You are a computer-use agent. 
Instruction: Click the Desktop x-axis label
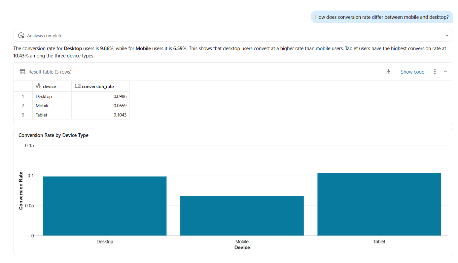pos(105,242)
